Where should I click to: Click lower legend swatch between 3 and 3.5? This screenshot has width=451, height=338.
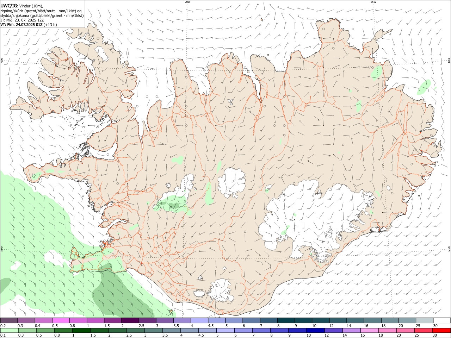click(x=153, y=330)
